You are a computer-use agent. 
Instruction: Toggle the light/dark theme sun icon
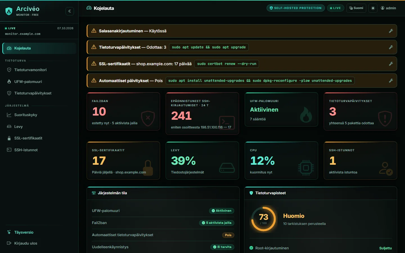pyautogui.click(x=373, y=8)
